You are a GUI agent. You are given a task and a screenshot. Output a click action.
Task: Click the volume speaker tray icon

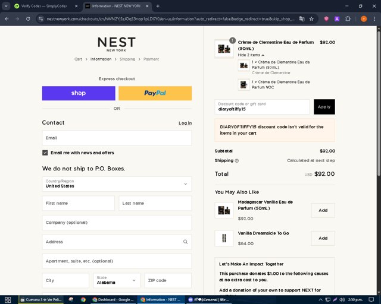[x=342, y=300]
